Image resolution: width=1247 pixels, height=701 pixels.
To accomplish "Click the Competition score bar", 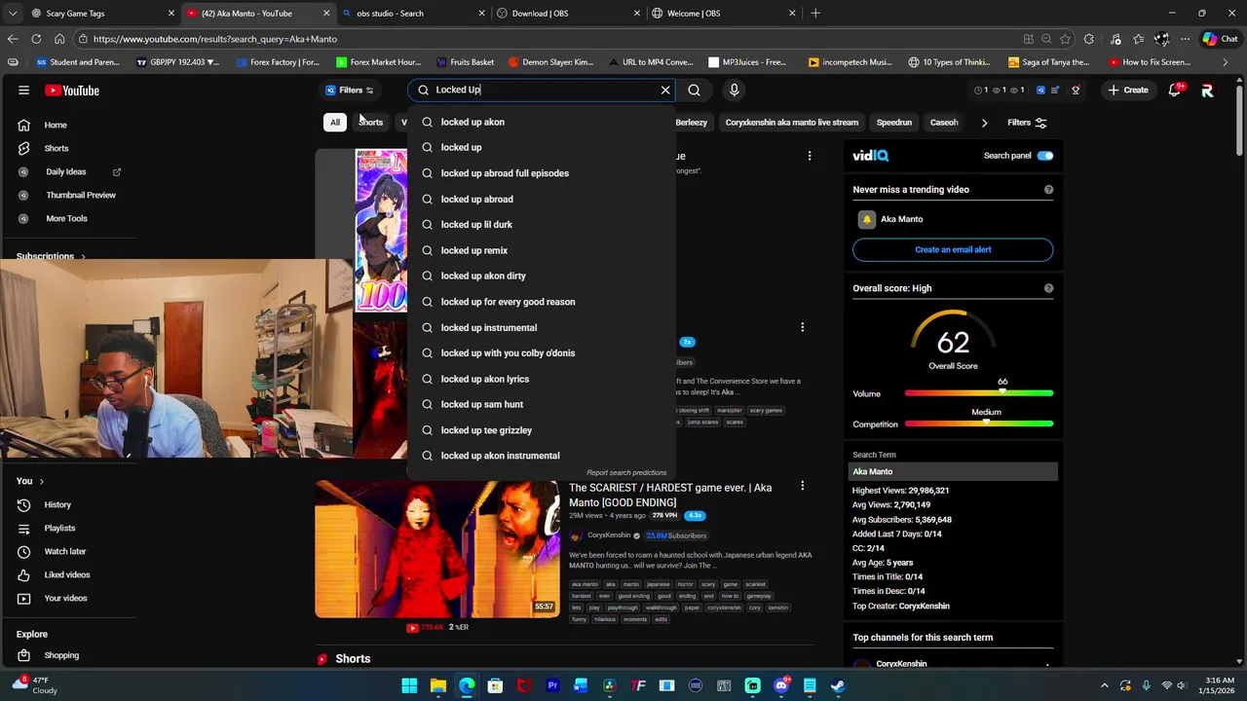I will 978,424.
